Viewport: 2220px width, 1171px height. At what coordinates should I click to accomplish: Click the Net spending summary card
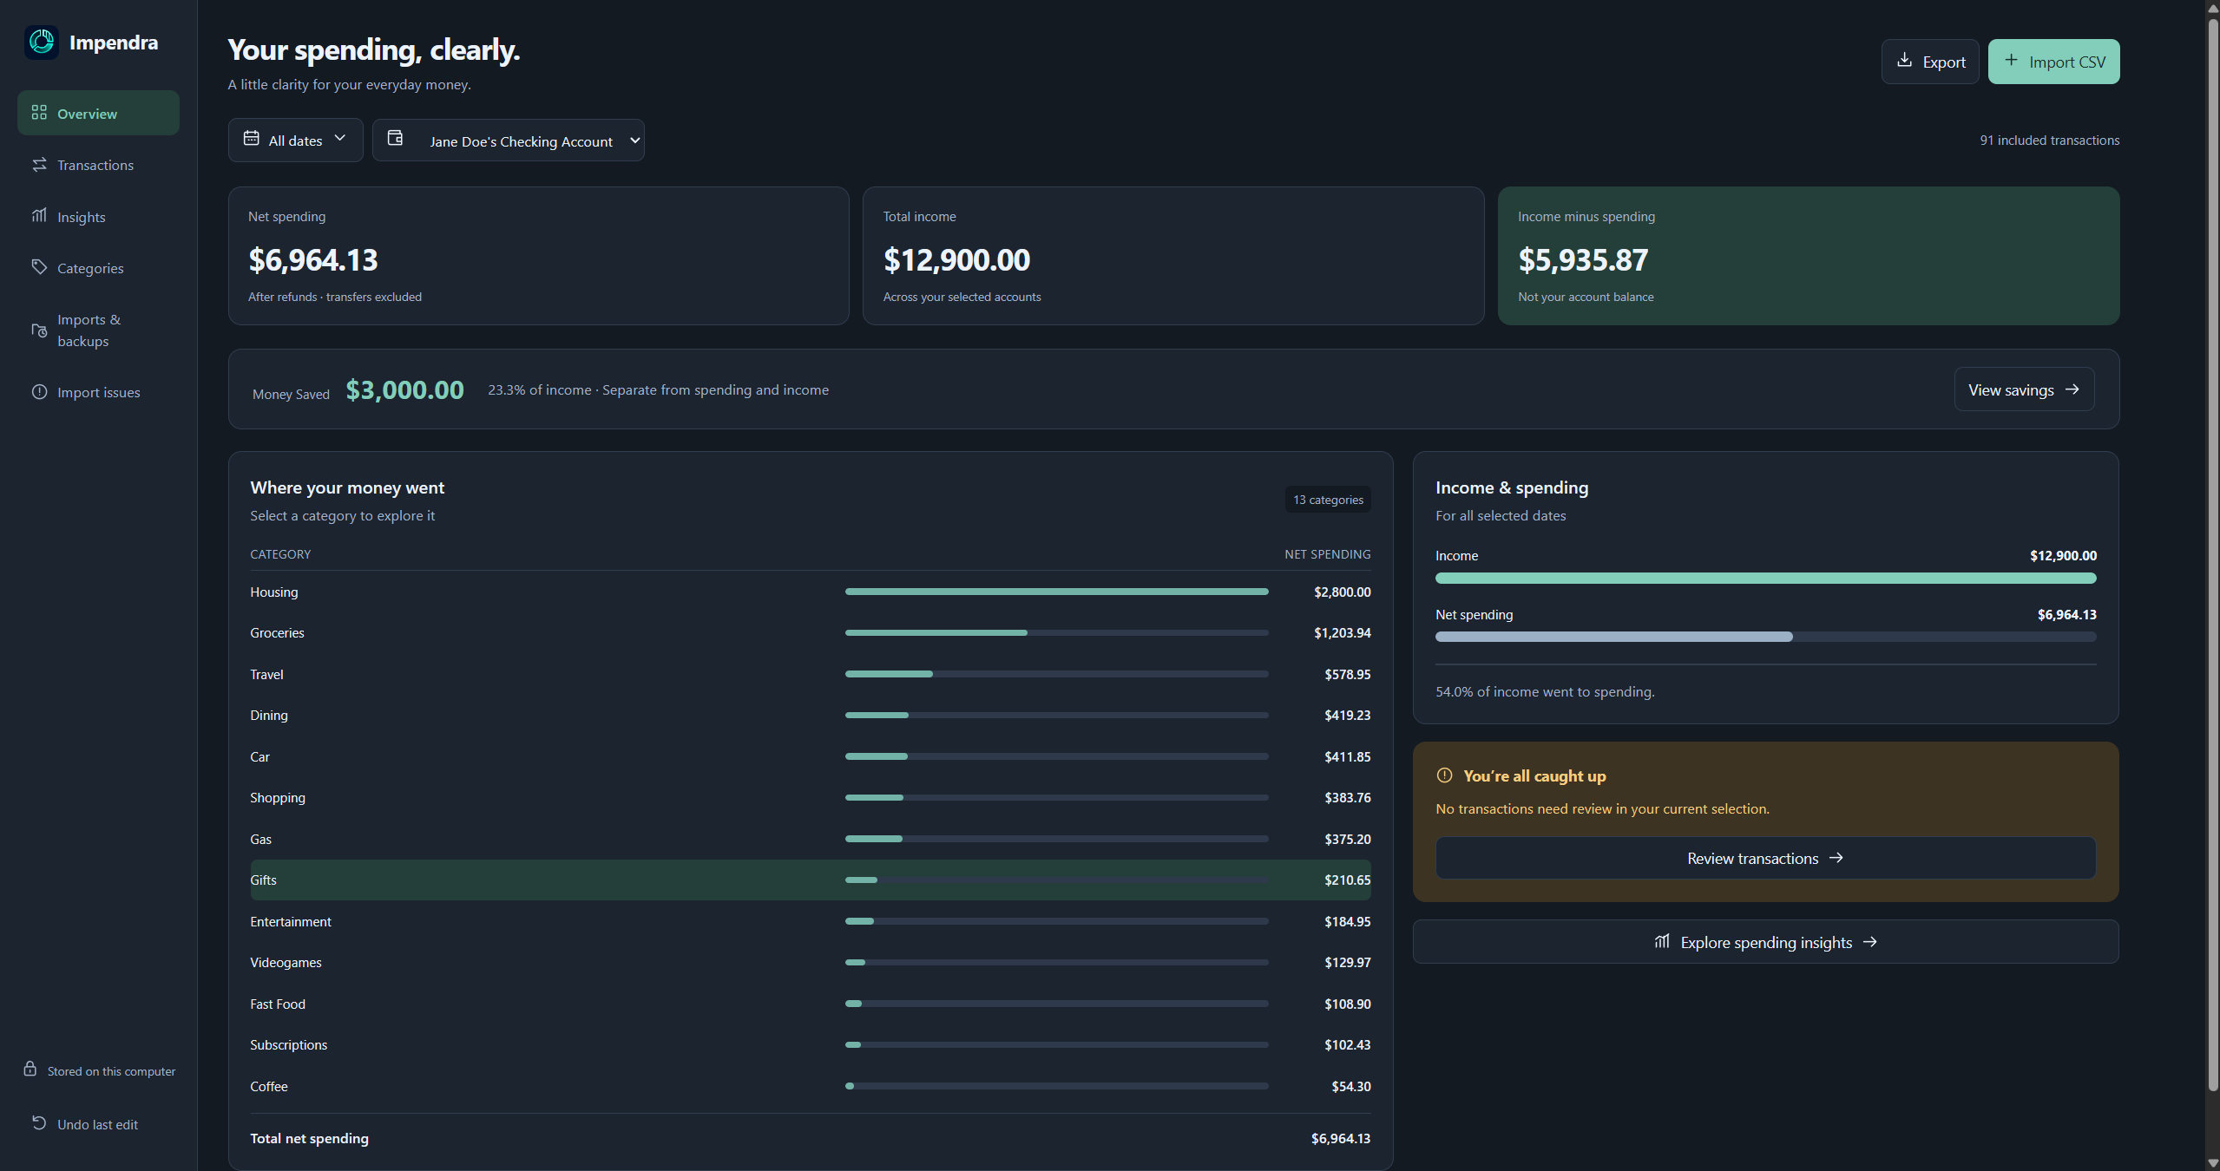(x=538, y=256)
